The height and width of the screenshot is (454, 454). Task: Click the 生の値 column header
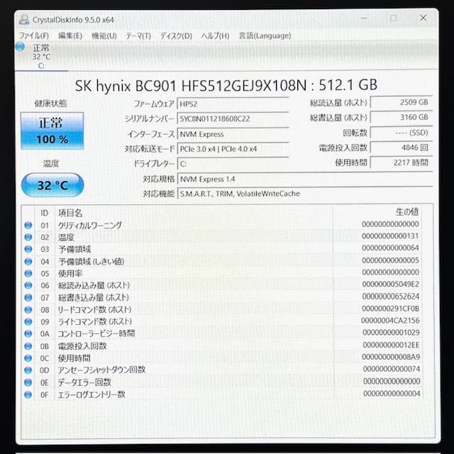[x=407, y=212]
